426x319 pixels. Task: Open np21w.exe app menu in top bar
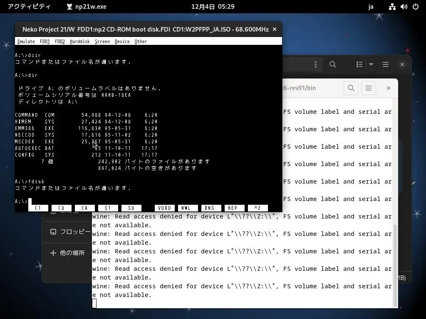(87, 7)
